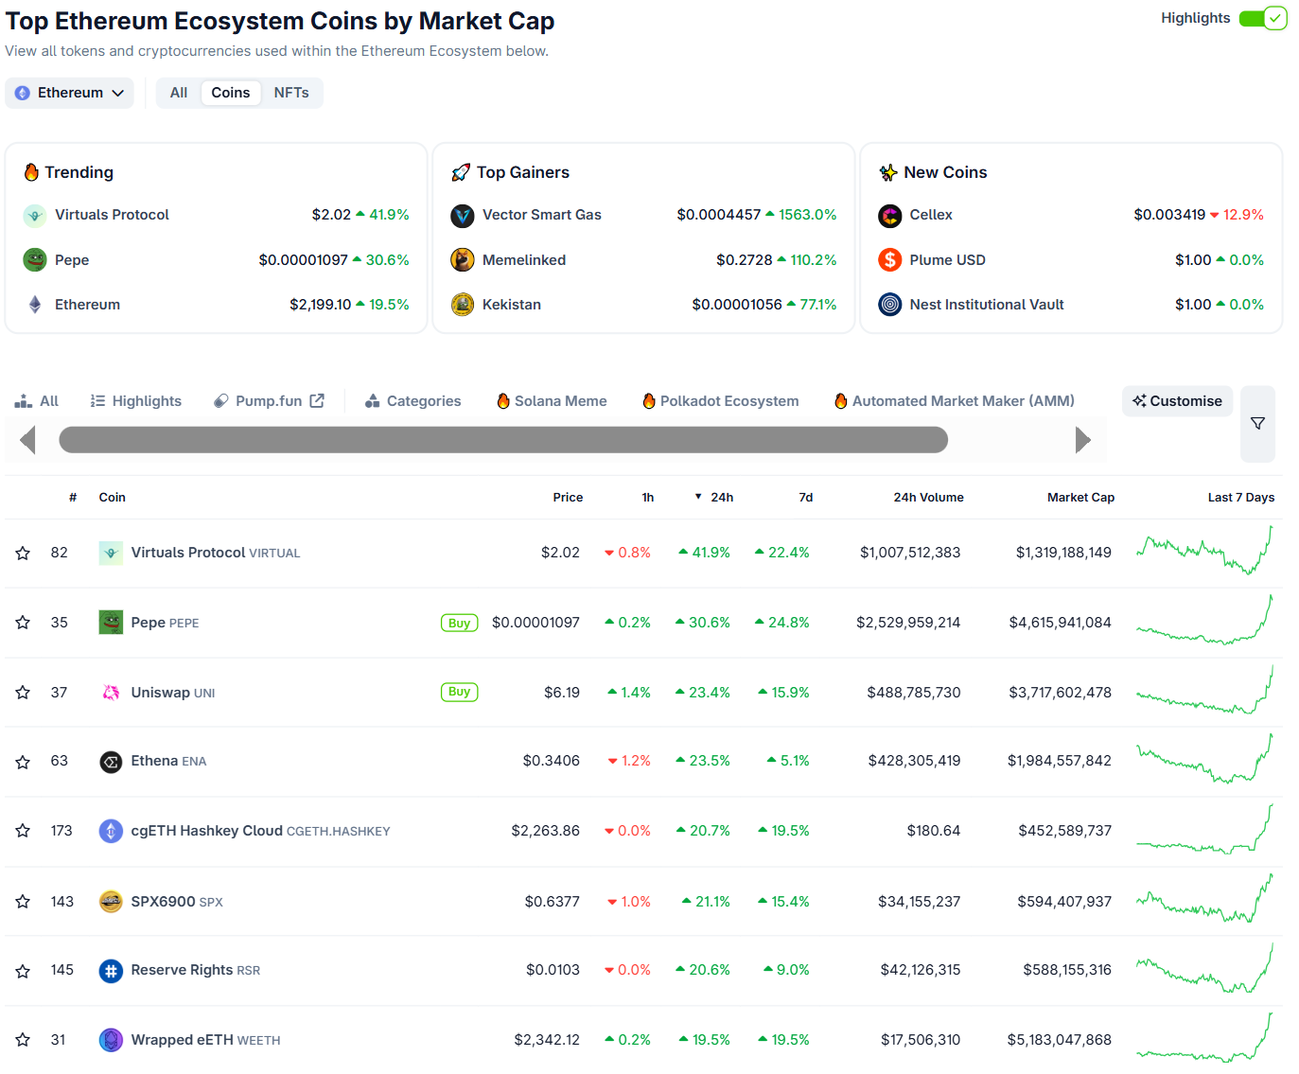Screen dimensions: 1299x1074
Task: Sort table by 24h column
Action: tap(721, 498)
